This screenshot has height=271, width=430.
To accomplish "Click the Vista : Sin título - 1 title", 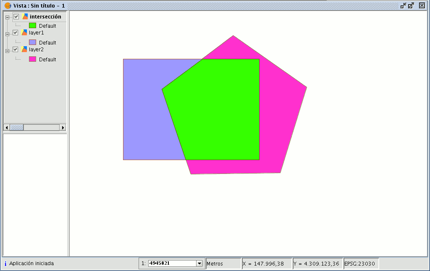I will pos(39,5).
